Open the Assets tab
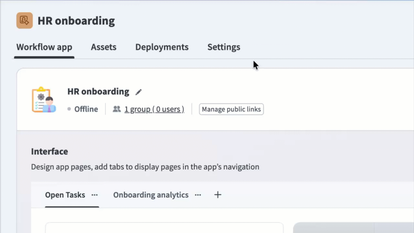The width and height of the screenshot is (414, 233). click(x=103, y=47)
